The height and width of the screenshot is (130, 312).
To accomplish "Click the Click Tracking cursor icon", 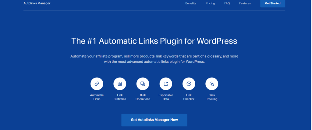I will click(212, 84).
